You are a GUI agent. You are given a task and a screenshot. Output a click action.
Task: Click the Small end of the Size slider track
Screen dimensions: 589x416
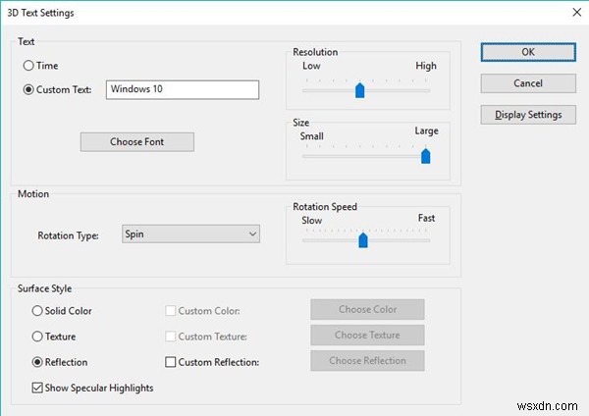[305, 156]
